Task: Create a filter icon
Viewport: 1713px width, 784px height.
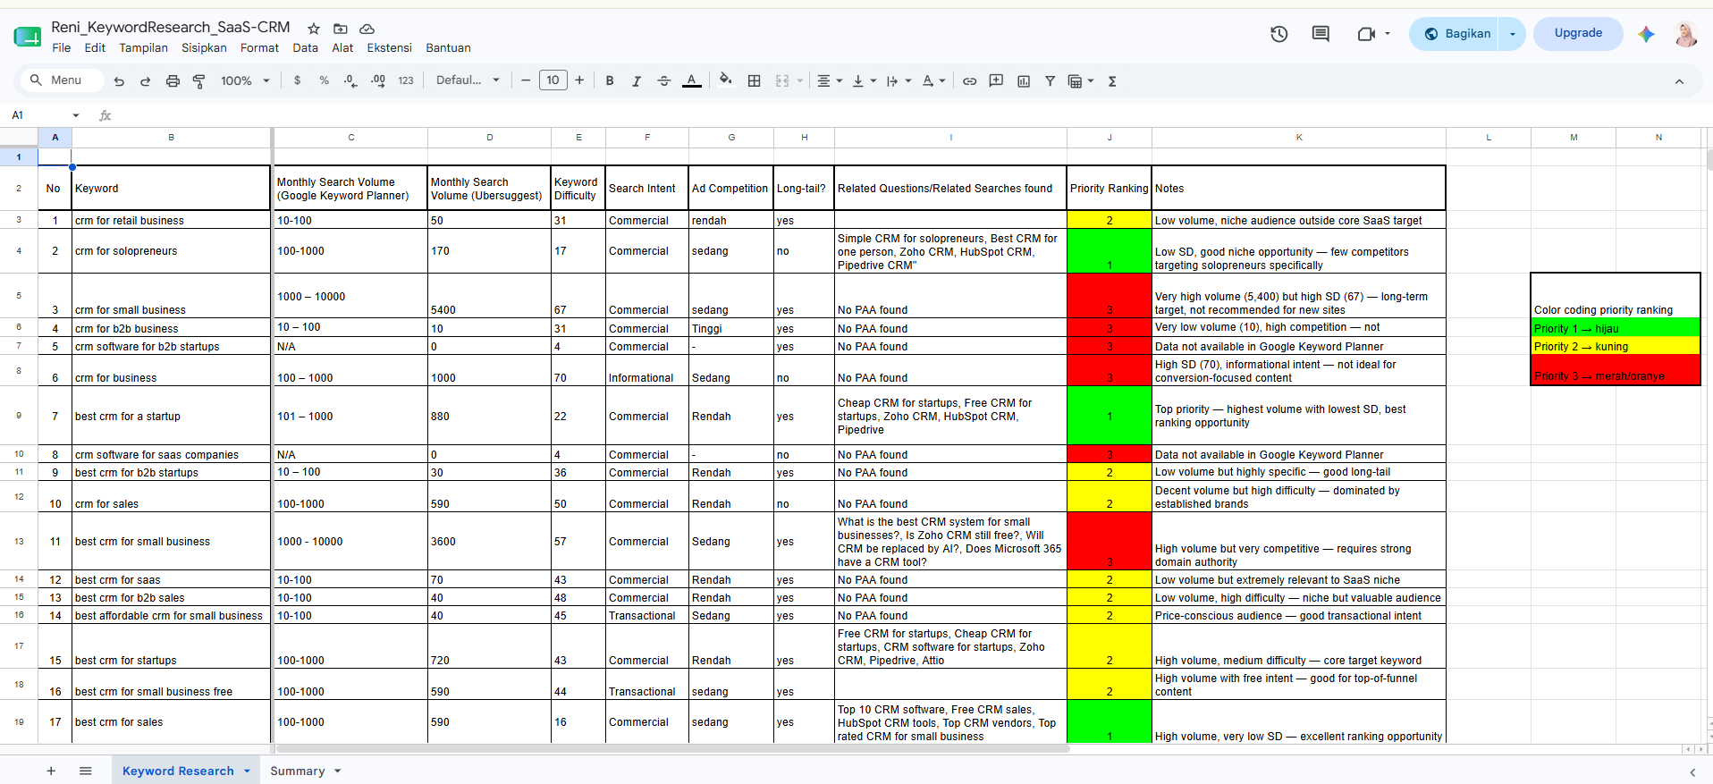Action: (1050, 80)
